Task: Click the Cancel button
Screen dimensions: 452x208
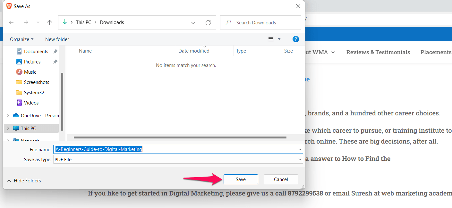Action: tap(281, 179)
